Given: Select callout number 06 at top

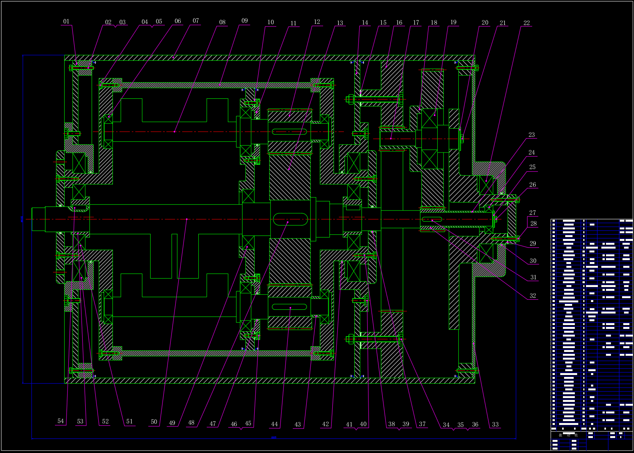Looking at the screenshot, I should pos(178,21).
